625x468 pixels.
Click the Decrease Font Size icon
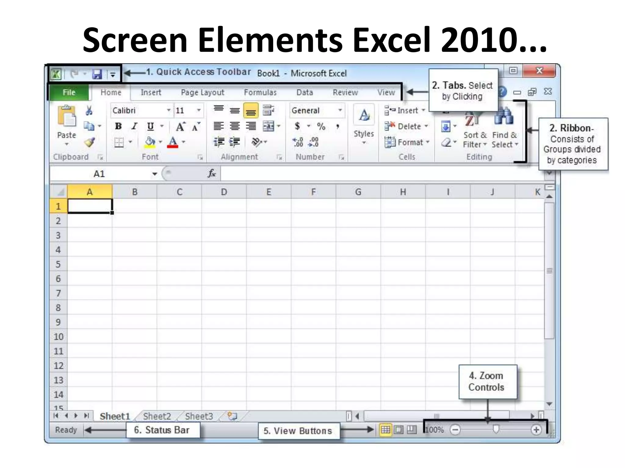click(196, 126)
